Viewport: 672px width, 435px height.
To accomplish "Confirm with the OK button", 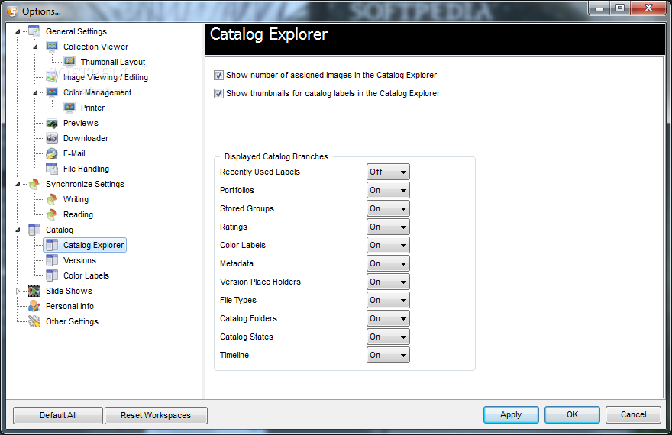I will pos(572,414).
